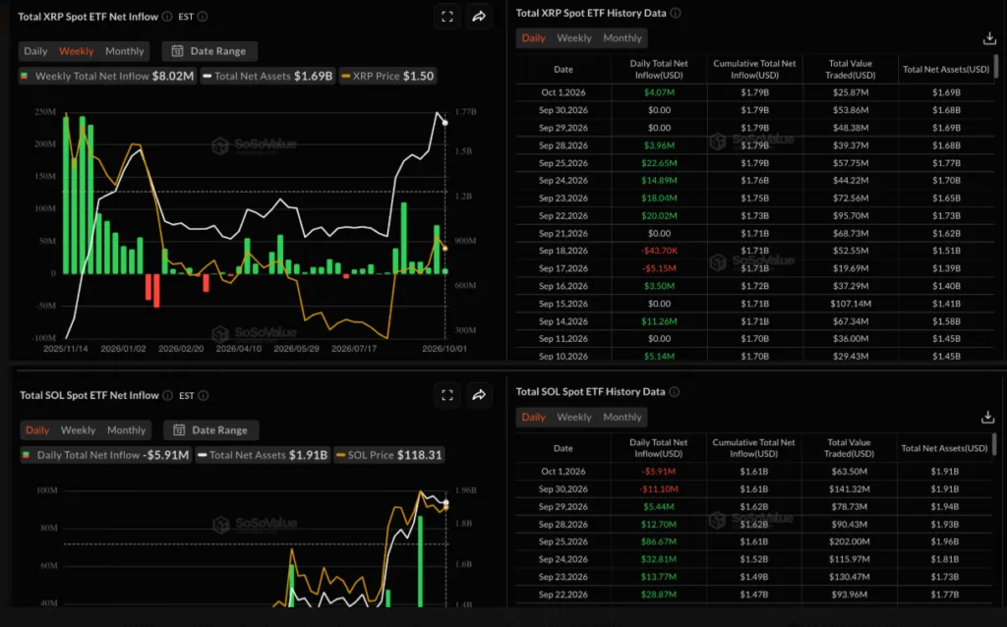
Task: Switch SOL history table to Monthly
Action: coord(622,417)
